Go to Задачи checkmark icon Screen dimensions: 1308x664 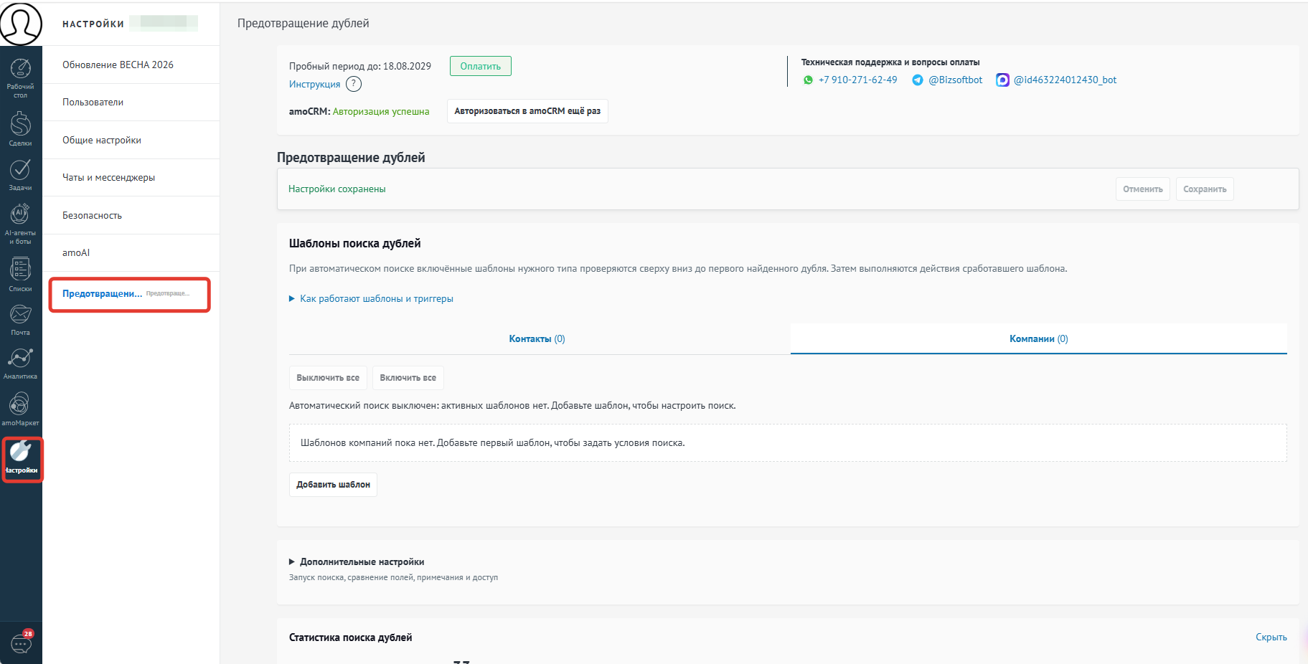[20, 174]
